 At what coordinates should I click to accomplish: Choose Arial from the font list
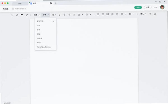46,43
